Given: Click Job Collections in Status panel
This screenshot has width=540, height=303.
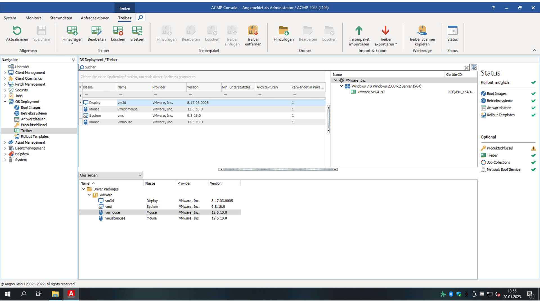Looking at the screenshot, I should pyautogui.click(x=498, y=162).
